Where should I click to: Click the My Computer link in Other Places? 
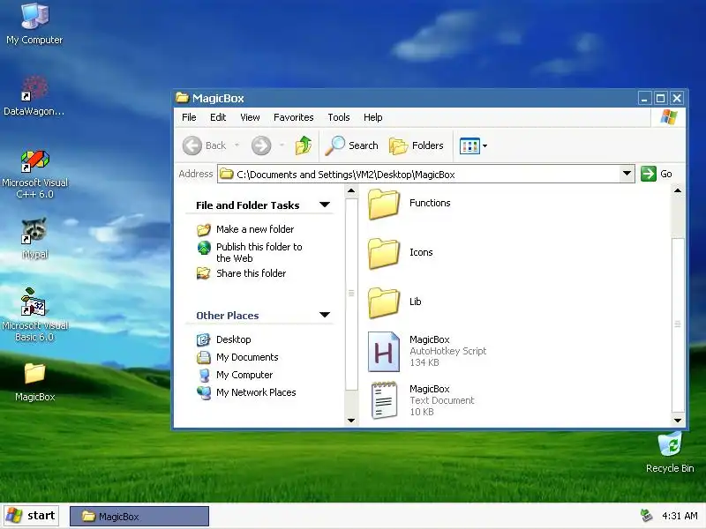coord(244,375)
